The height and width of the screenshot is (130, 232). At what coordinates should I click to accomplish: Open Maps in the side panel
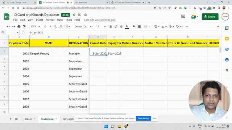tap(227, 70)
